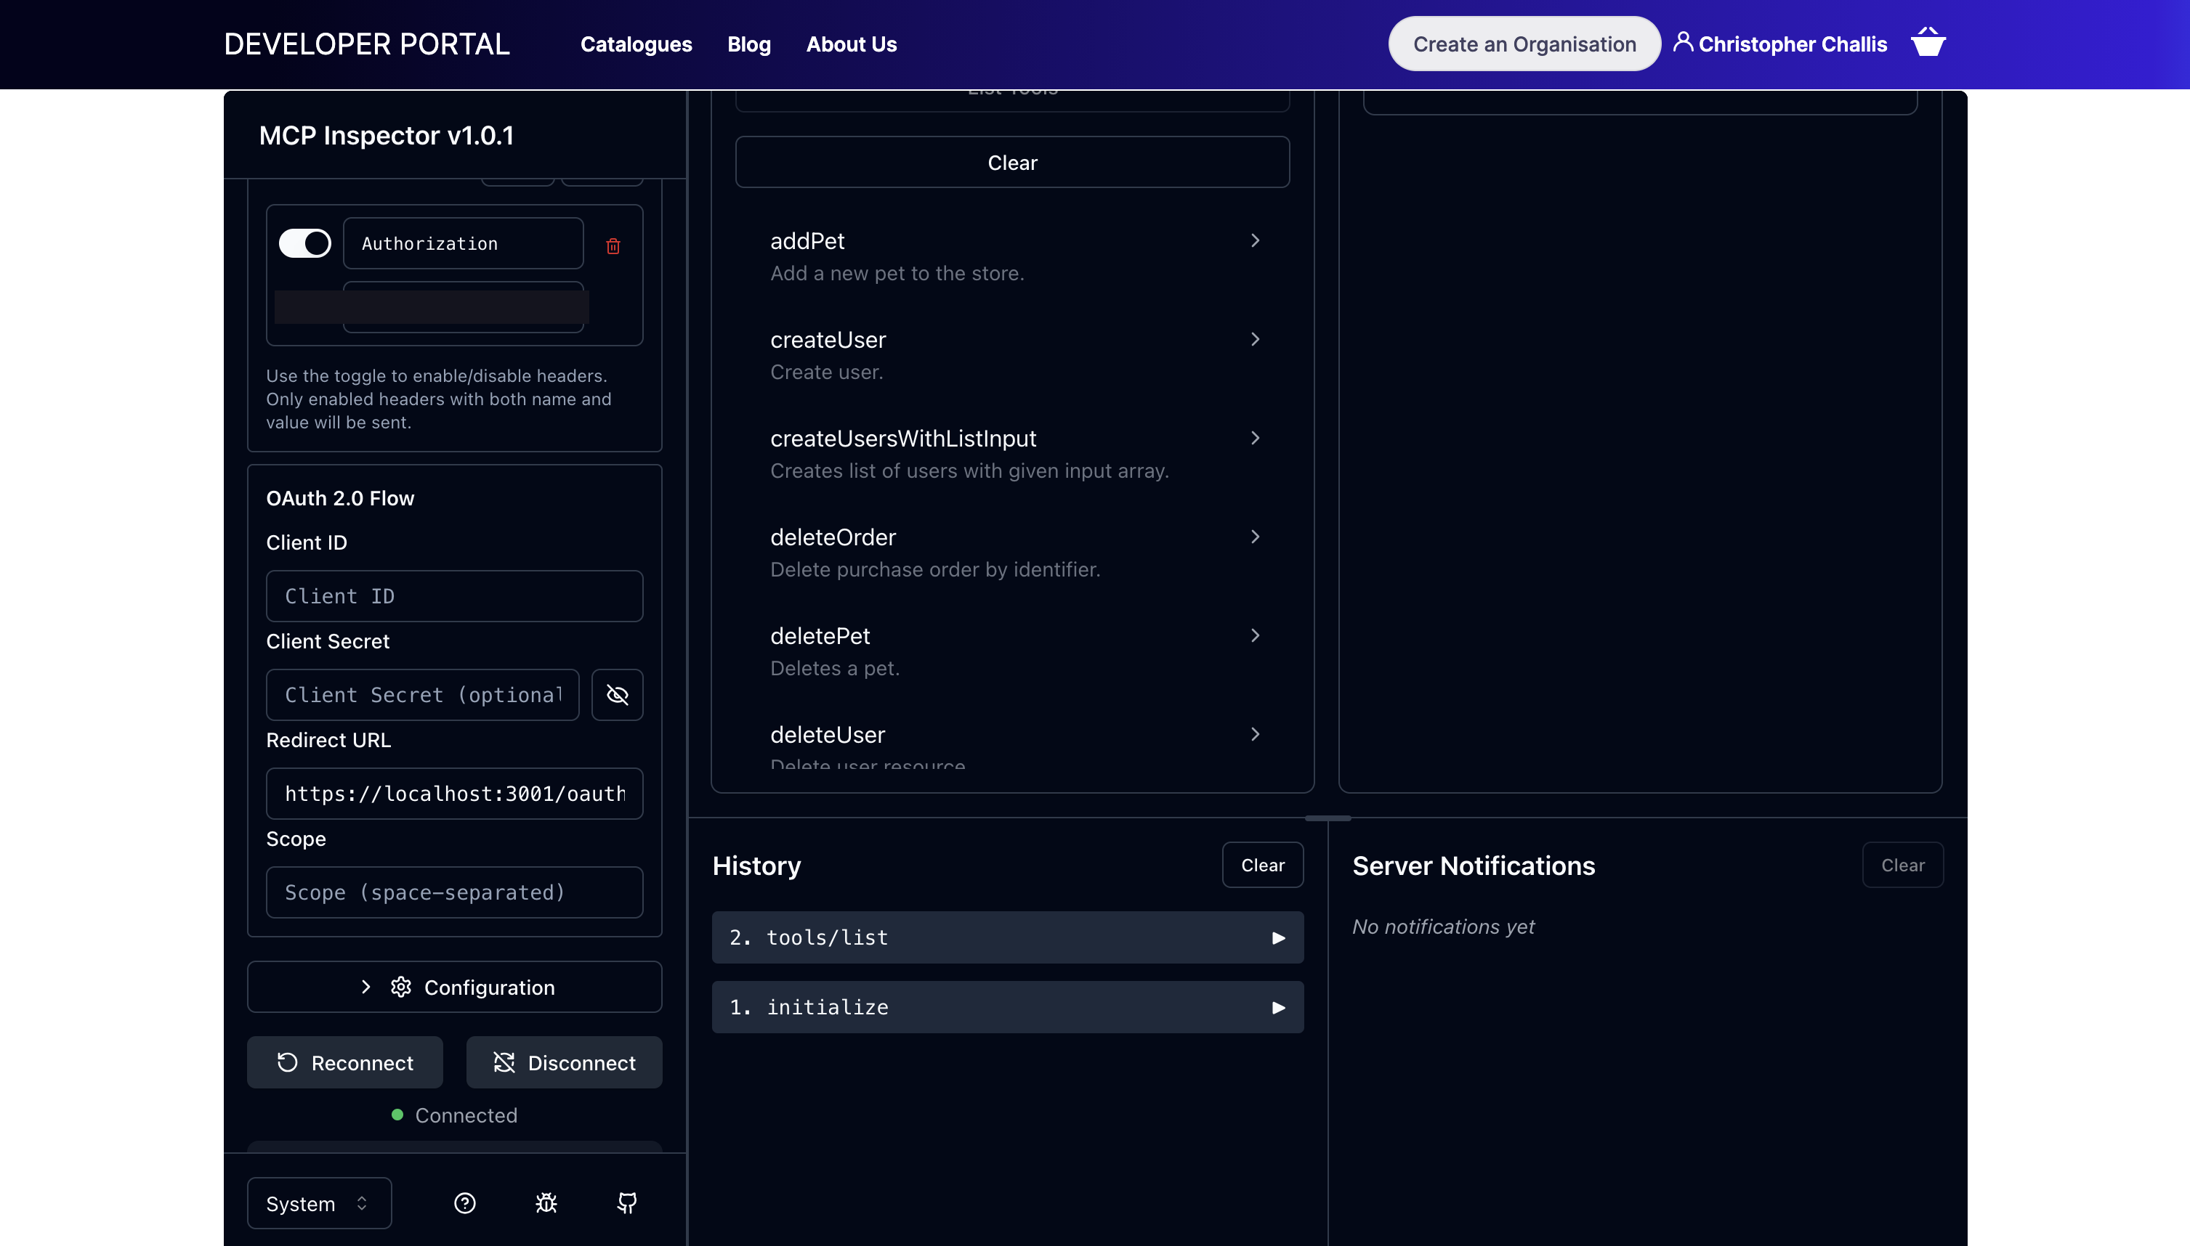This screenshot has width=2190, height=1246.
Task: Open the help question mark icon
Action: pyautogui.click(x=465, y=1203)
